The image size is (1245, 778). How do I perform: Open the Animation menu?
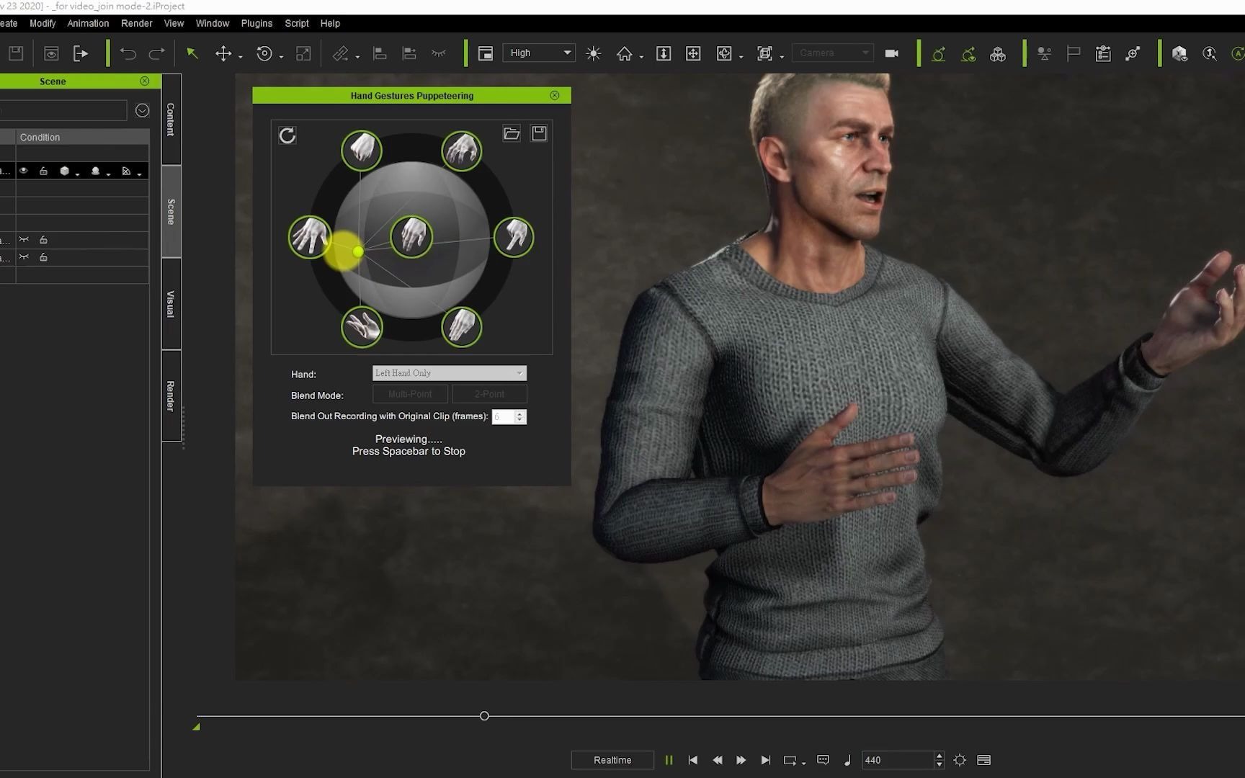pyautogui.click(x=87, y=23)
